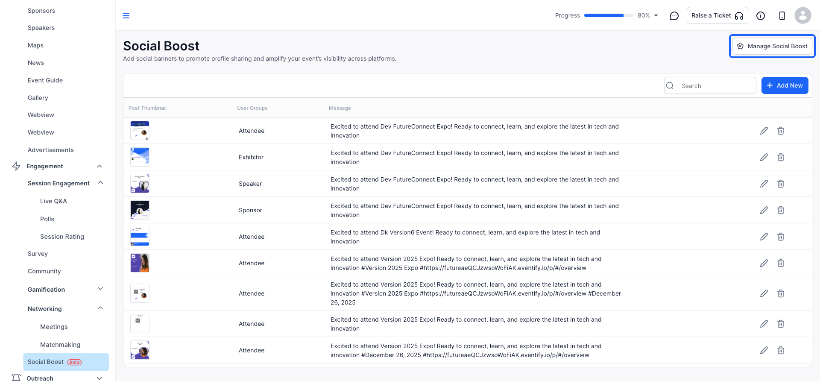Delete the Speaker post
Viewport: 820px width, 381px height.
(x=781, y=184)
